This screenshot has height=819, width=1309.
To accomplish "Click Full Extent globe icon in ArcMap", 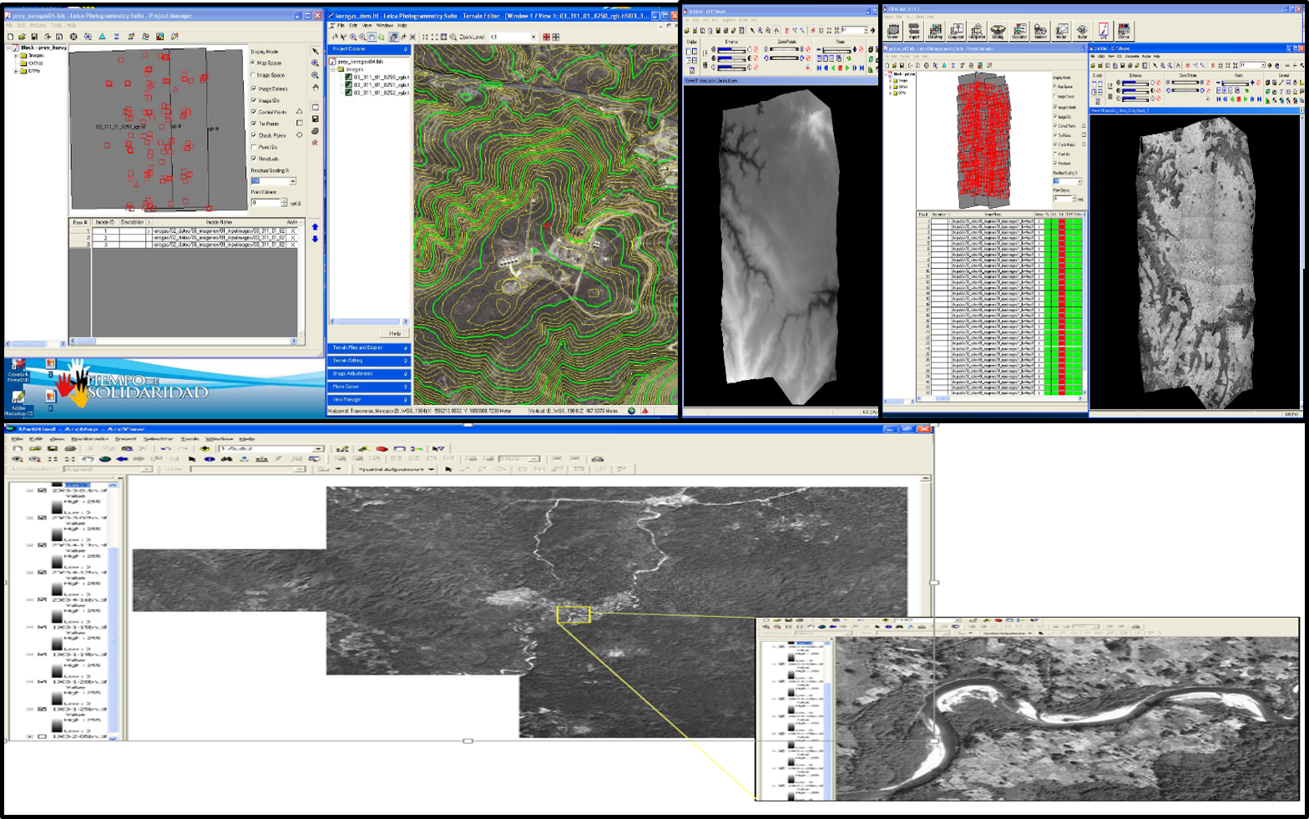I will tap(105, 459).
